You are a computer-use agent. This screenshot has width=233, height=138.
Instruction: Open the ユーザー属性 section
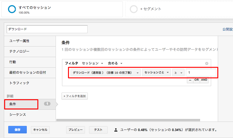click(30, 41)
